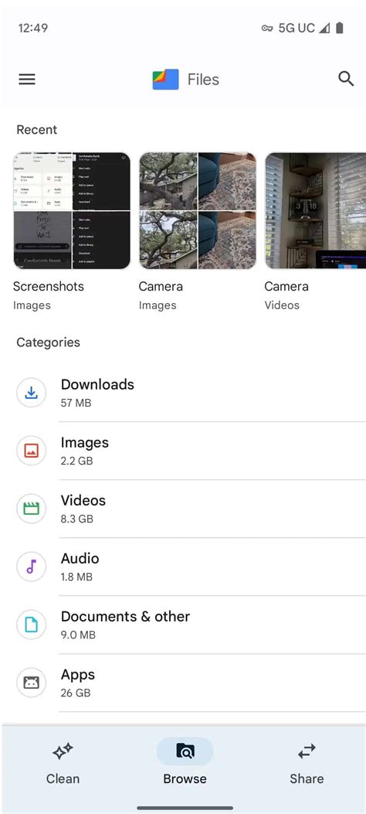This screenshot has height=814, width=366.
Task: Tap the Clean sparkle icon
Action: click(63, 751)
